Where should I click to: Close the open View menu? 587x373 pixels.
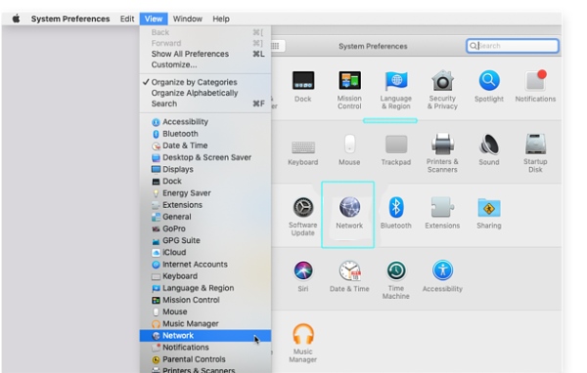coord(154,19)
